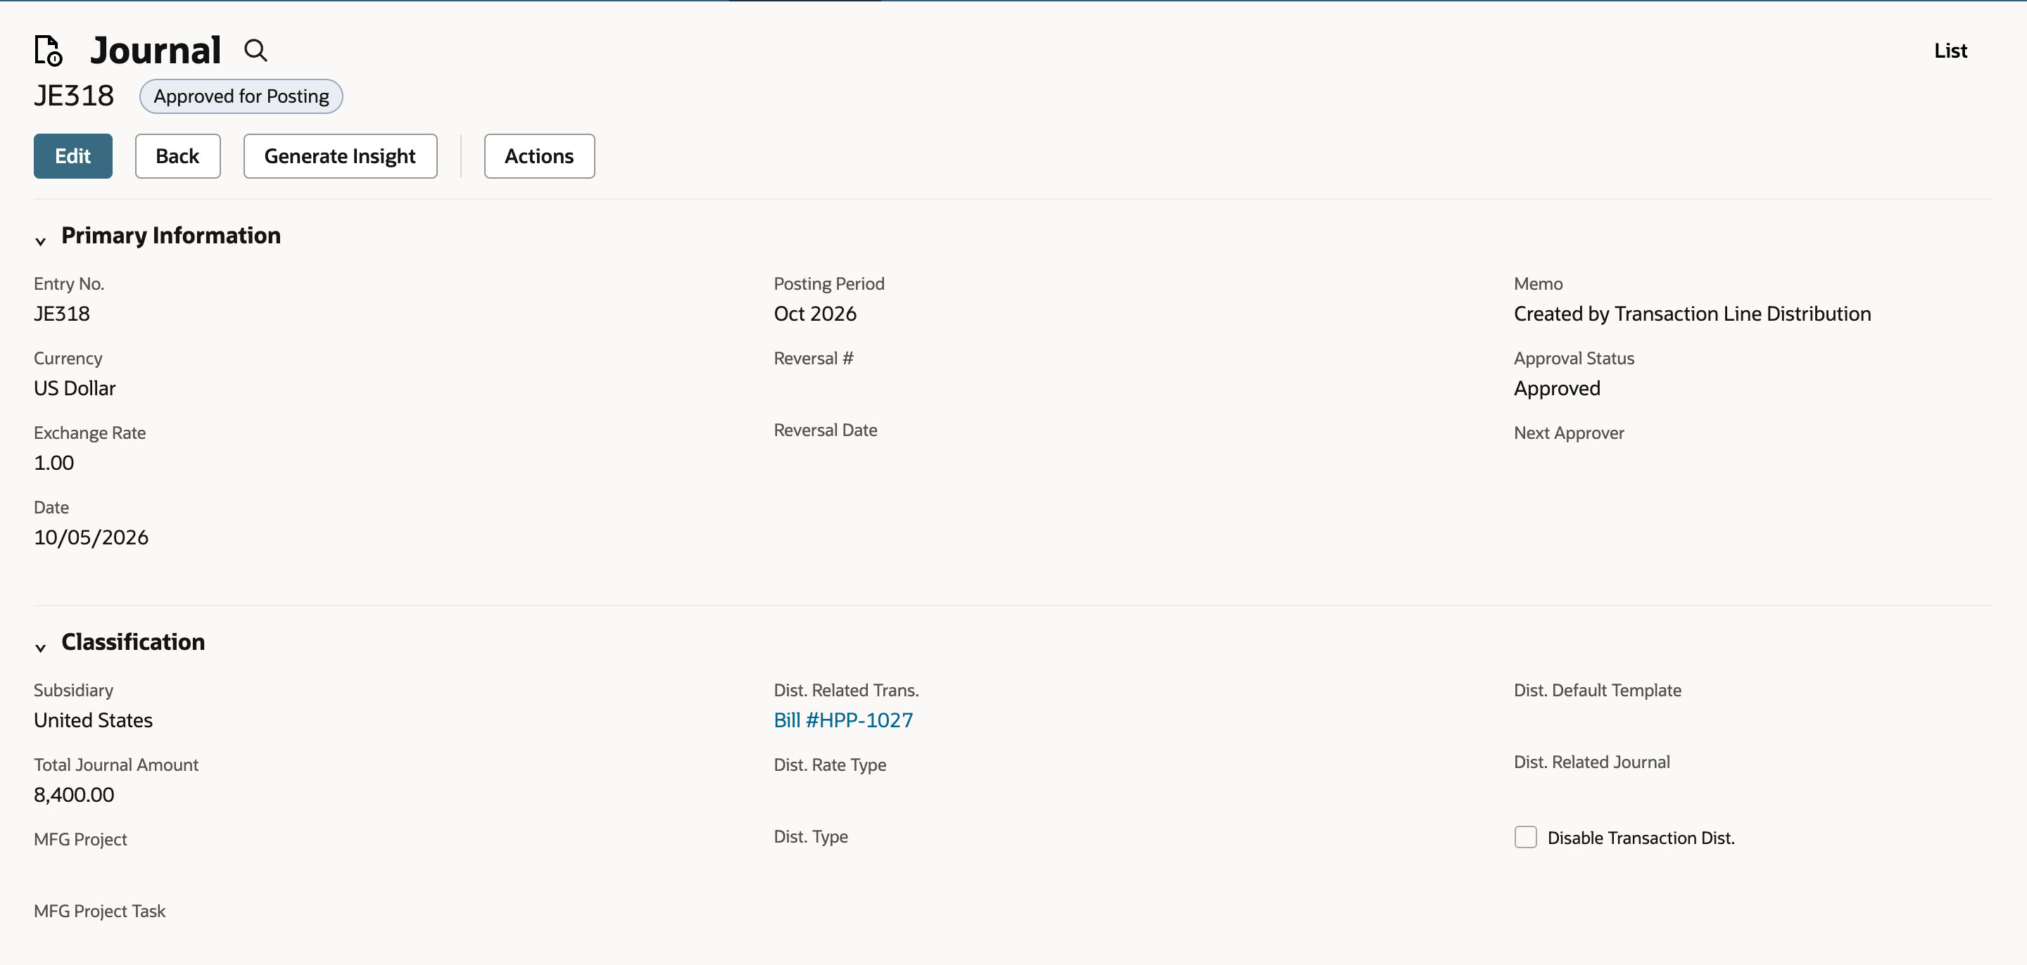Click the Reversal Date field label

[x=825, y=430]
